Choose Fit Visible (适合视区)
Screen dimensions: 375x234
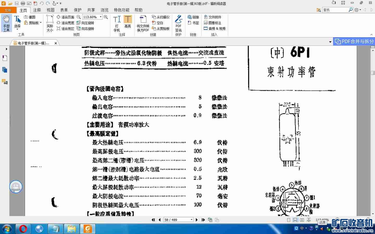[x=65, y=29]
